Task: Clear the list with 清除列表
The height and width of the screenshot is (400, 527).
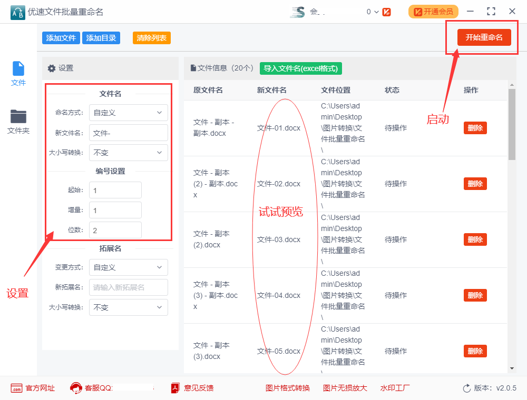Action: click(151, 37)
